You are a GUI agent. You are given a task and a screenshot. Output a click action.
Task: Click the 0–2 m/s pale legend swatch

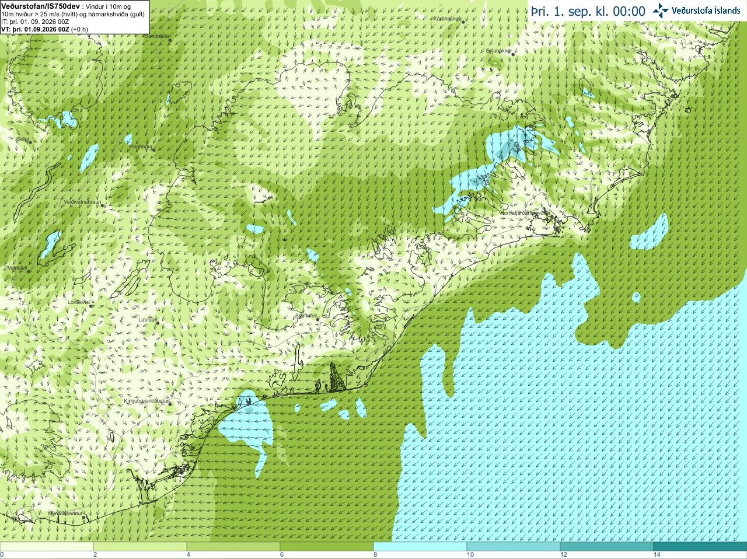tap(47, 547)
